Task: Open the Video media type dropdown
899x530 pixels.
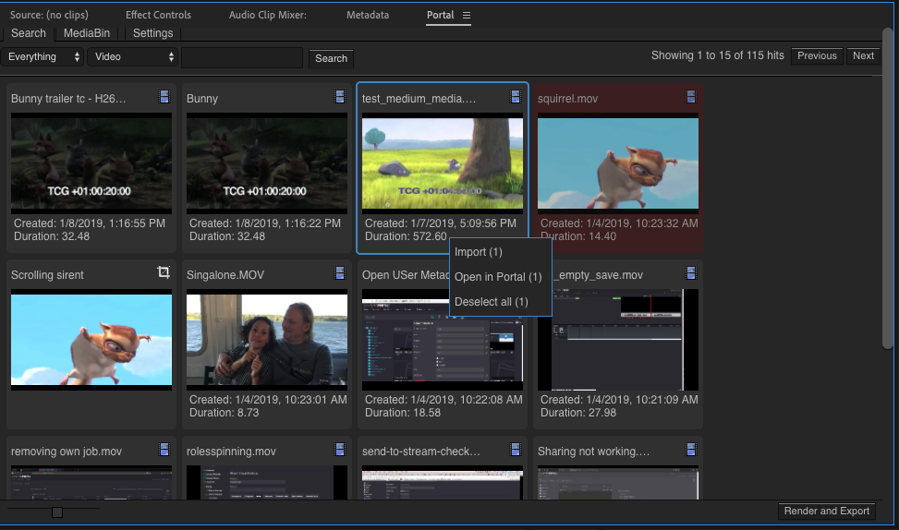Action: click(x=132, y=56)
